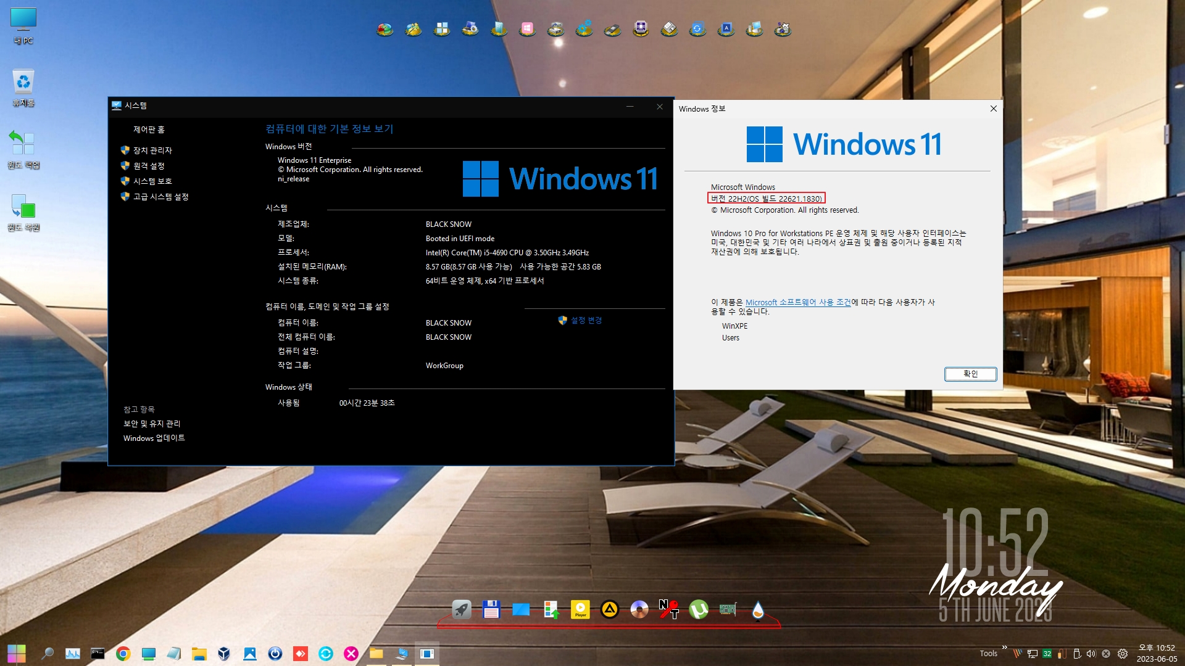Go to 제어판 홈 in System window

coord(149,129)
